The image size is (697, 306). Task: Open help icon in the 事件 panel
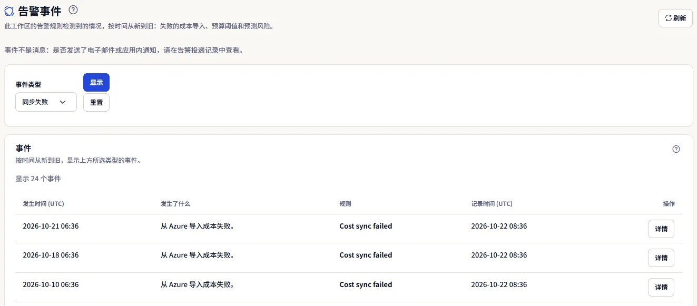(676, 149)
